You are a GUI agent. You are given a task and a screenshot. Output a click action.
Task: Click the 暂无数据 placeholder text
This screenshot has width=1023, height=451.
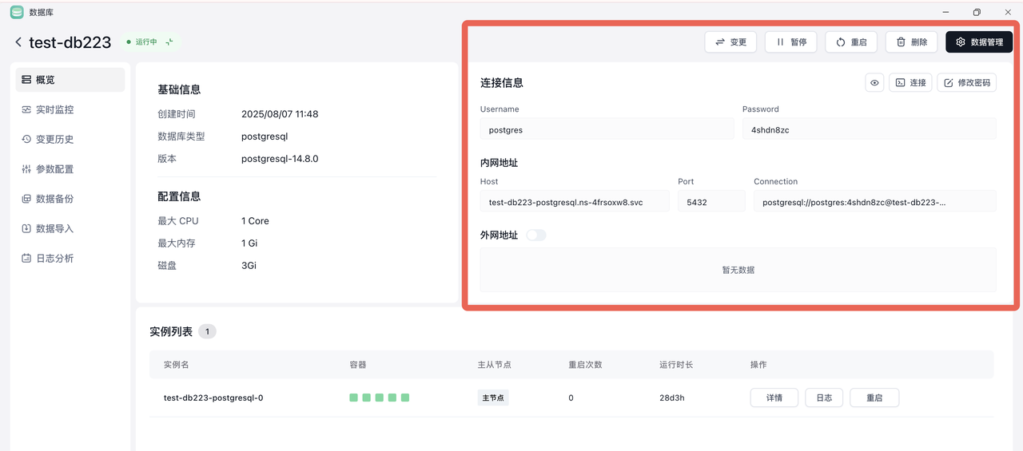point(738,270)
